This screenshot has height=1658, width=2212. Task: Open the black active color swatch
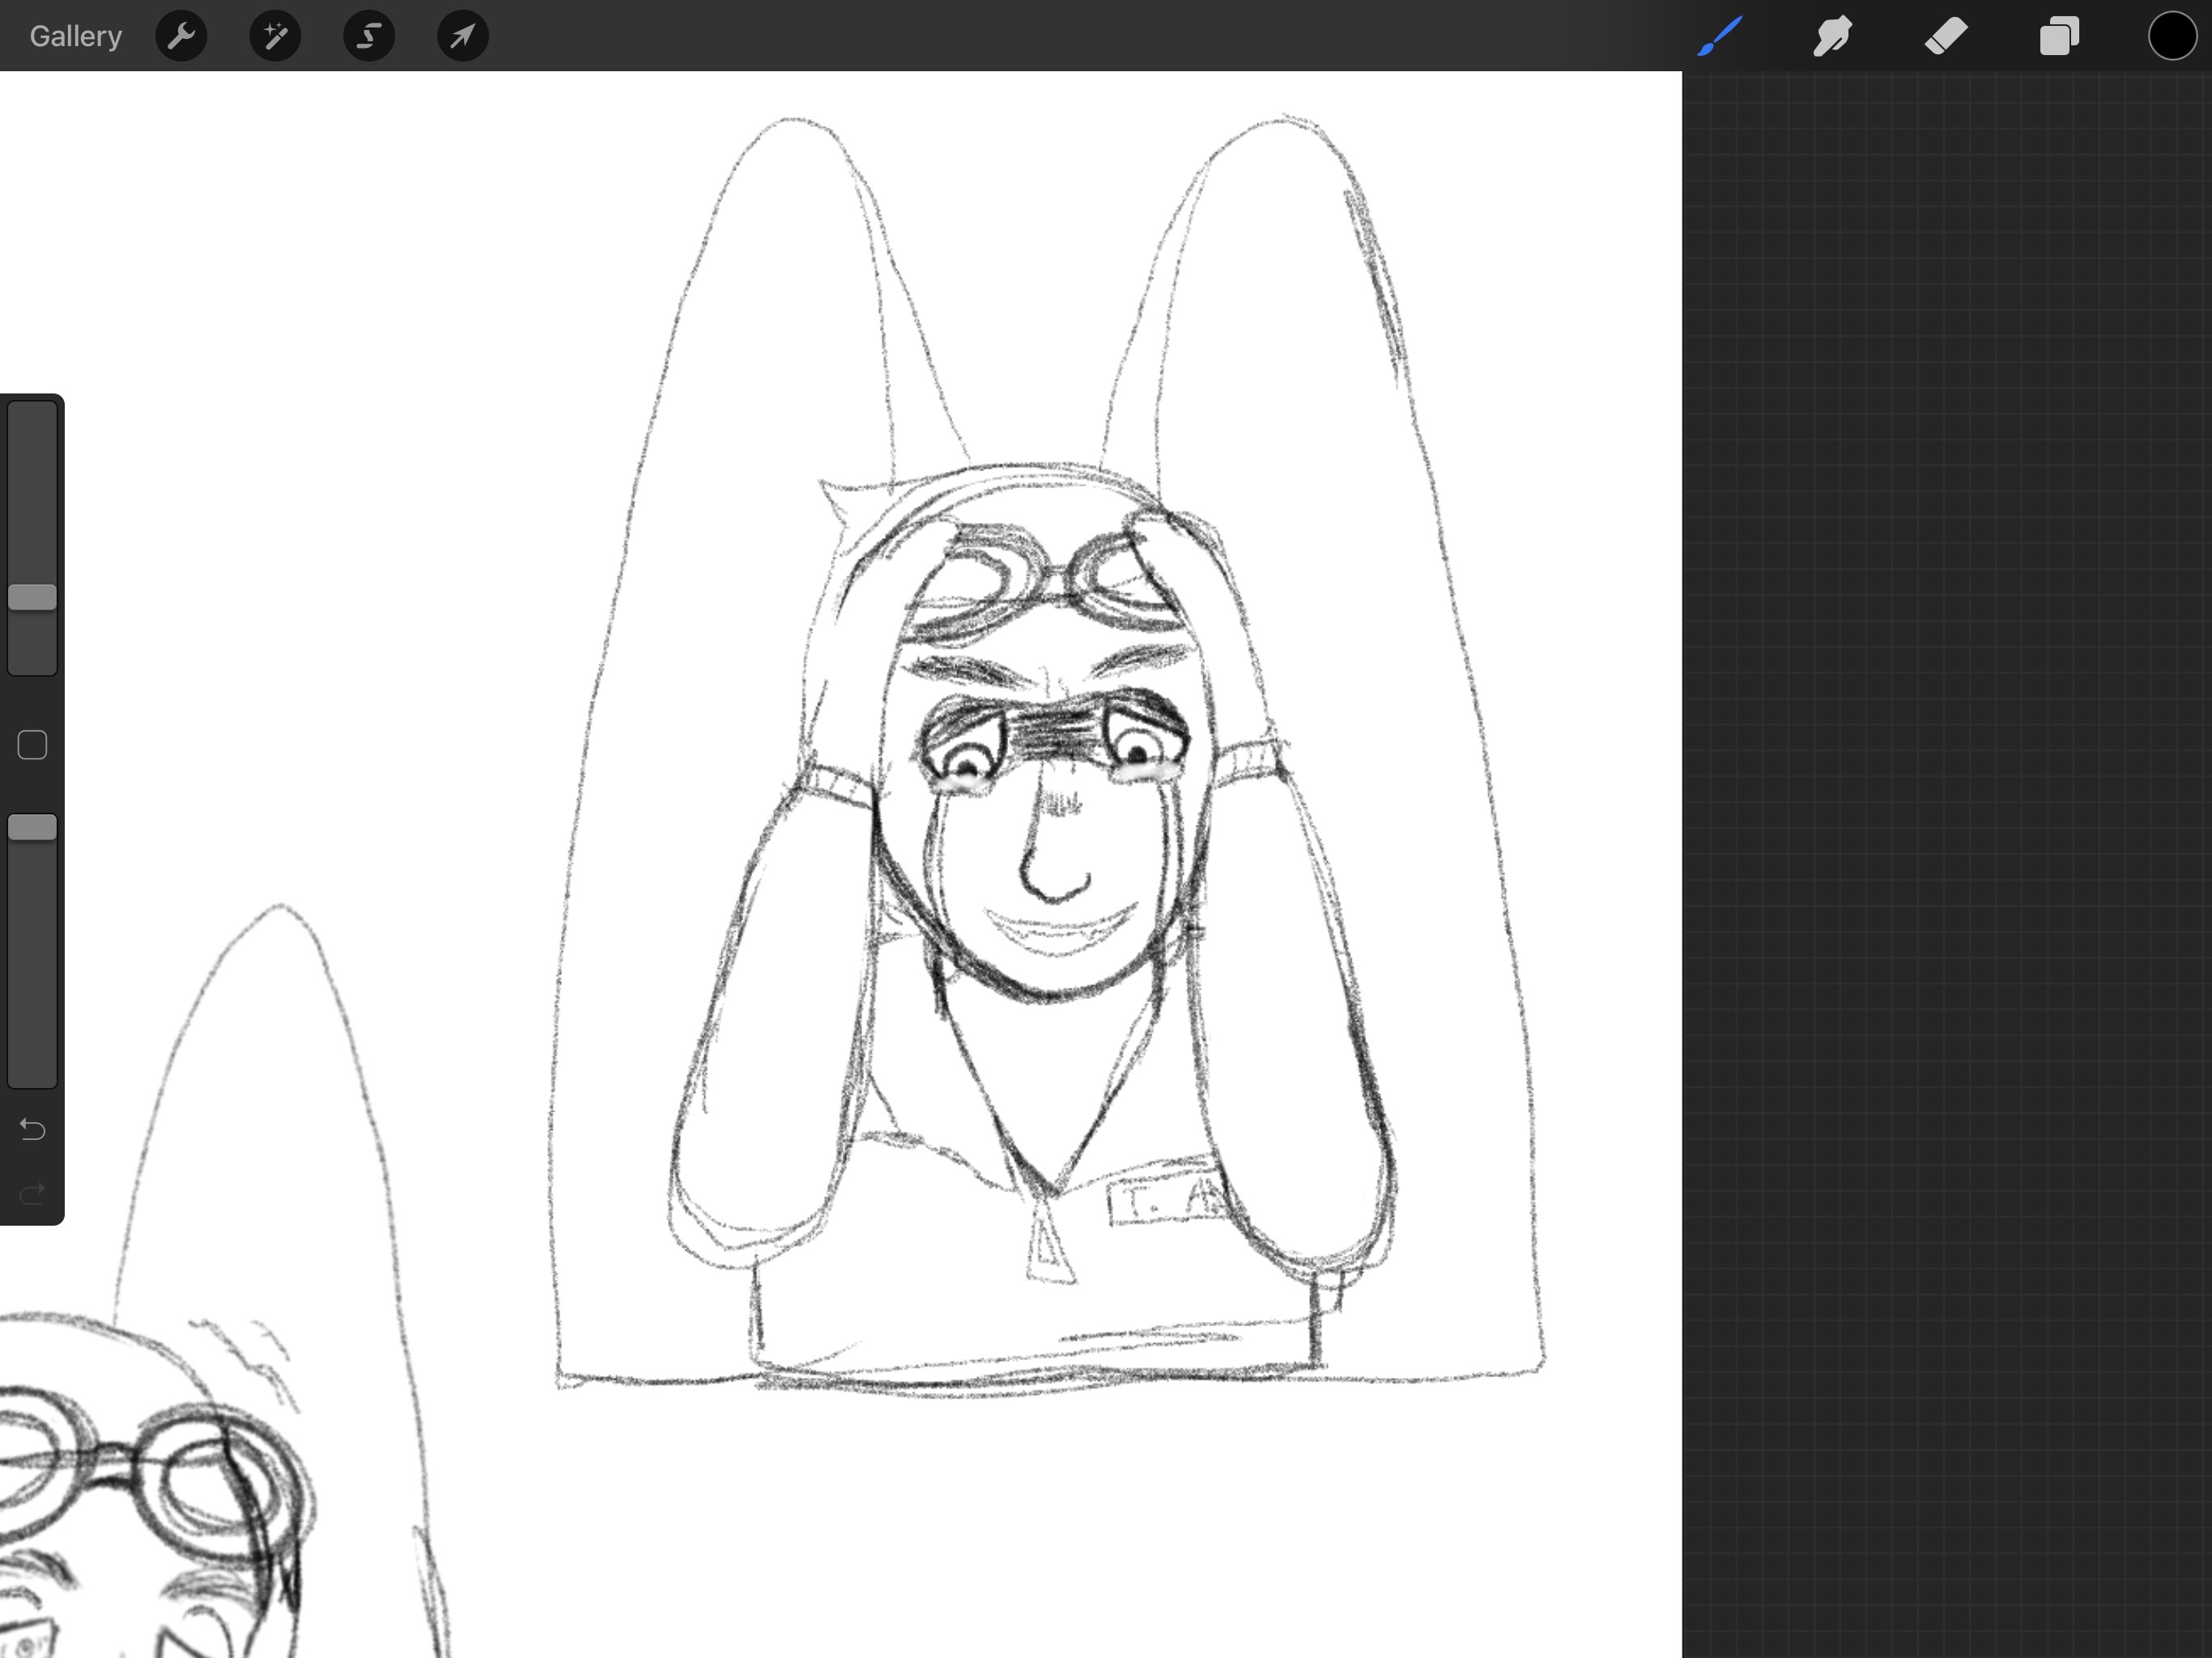pos(2172,36)
